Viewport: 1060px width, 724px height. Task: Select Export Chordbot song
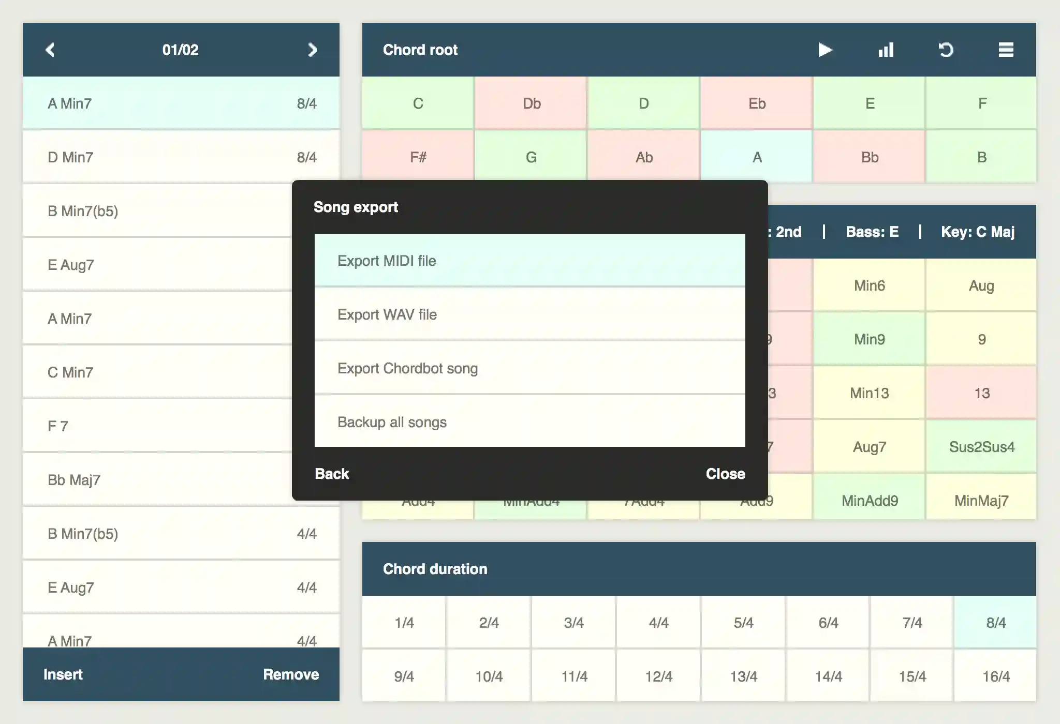[x=529, y=368]
